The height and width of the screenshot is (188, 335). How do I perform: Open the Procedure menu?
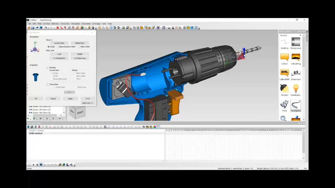pos(76,24)
